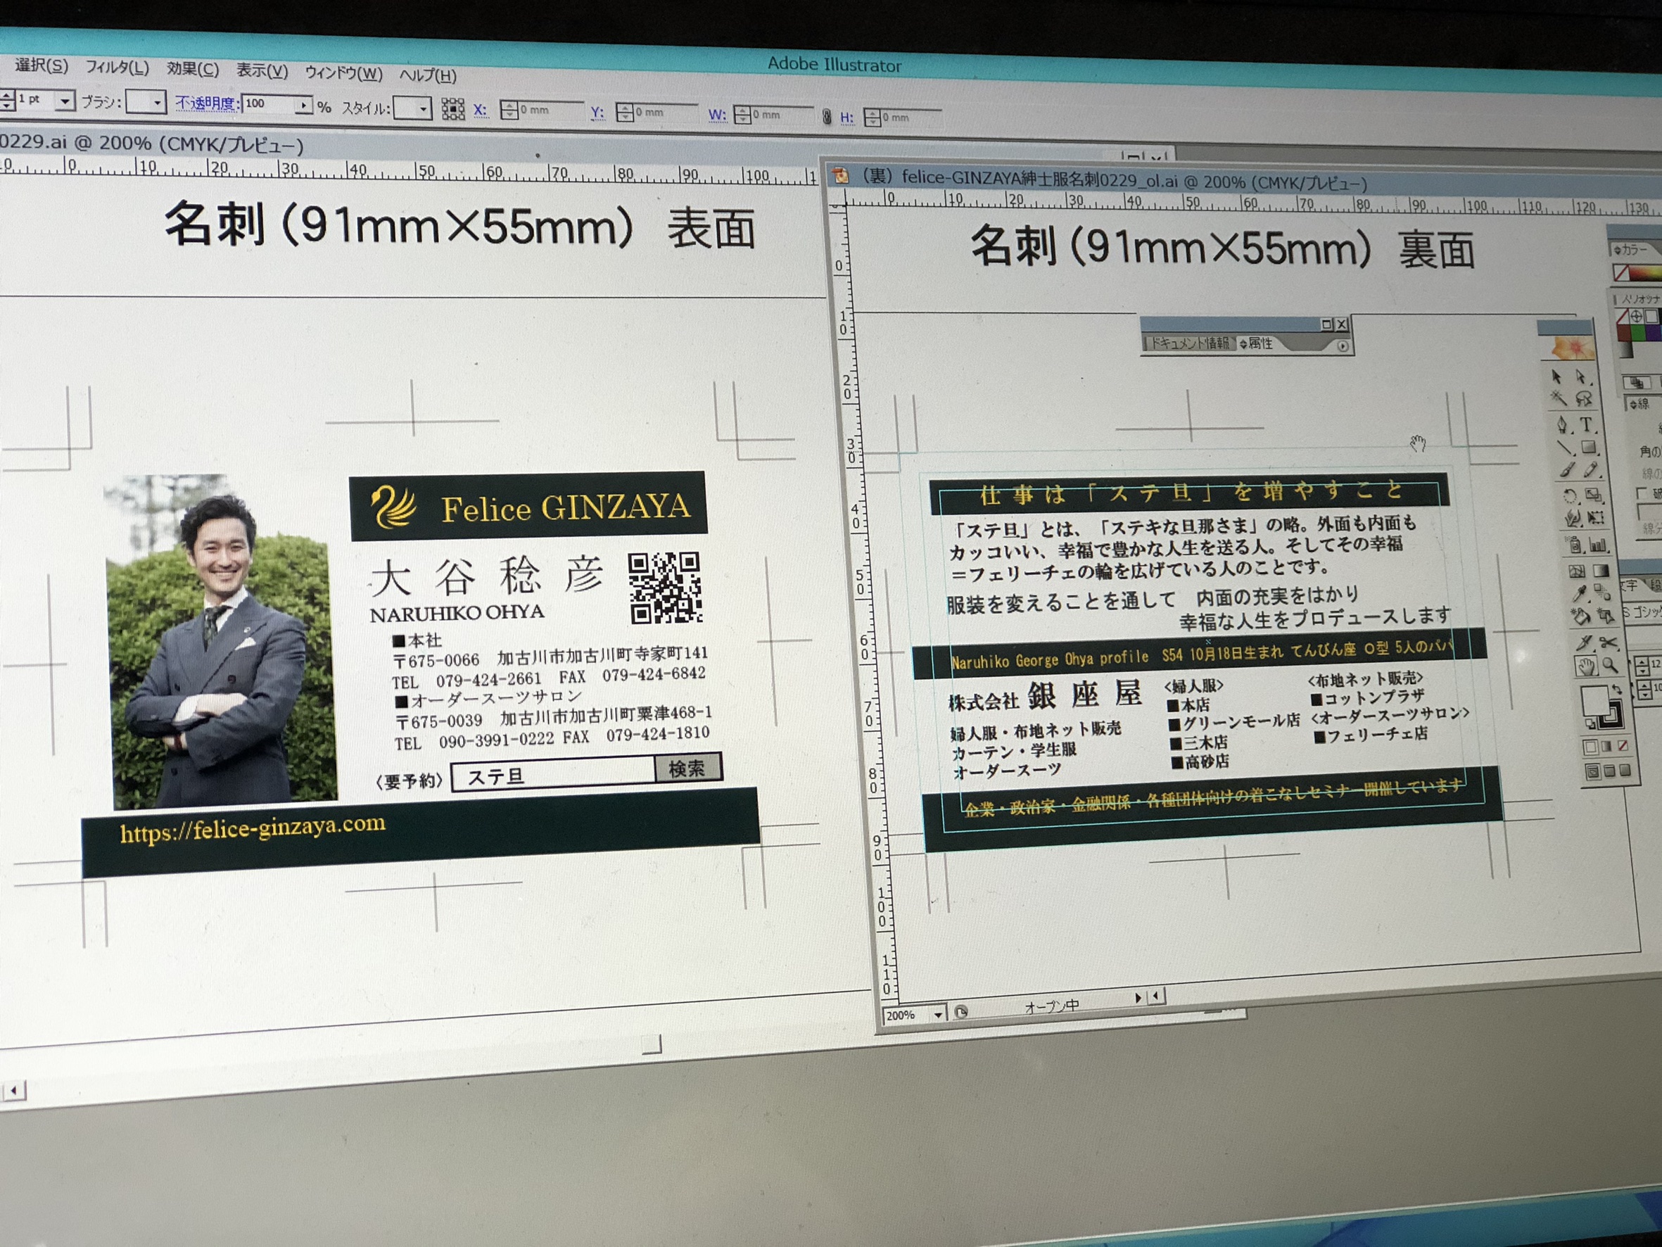Select the Mesh tool
Viewport: 1662px width, 1247px height.
[1577, 571]
